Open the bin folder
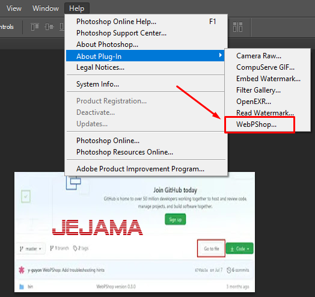Viewport: 315px width, 297px height. point(30,287)
